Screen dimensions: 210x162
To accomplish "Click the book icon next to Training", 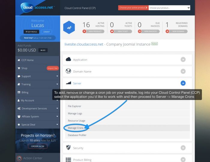I will point(19,84).
